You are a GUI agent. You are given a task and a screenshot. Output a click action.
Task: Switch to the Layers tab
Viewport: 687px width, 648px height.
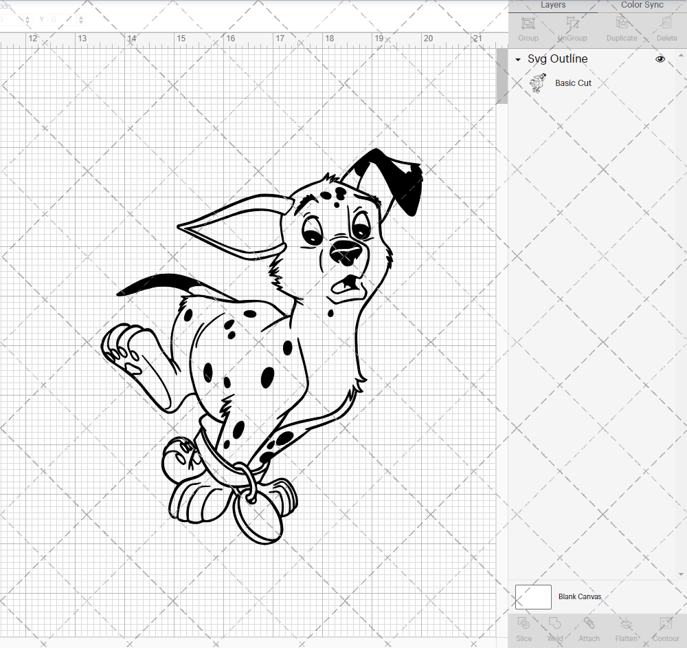tap(553, 6)
